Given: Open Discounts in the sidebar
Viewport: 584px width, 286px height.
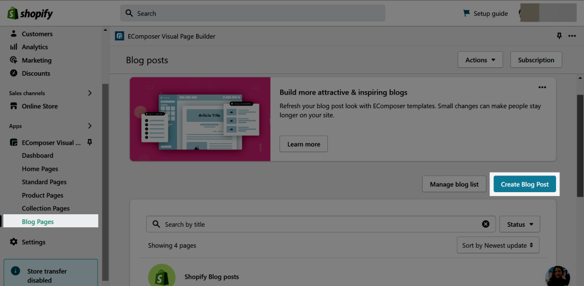Looking at the screenshot, I should (x=36, y=73).
